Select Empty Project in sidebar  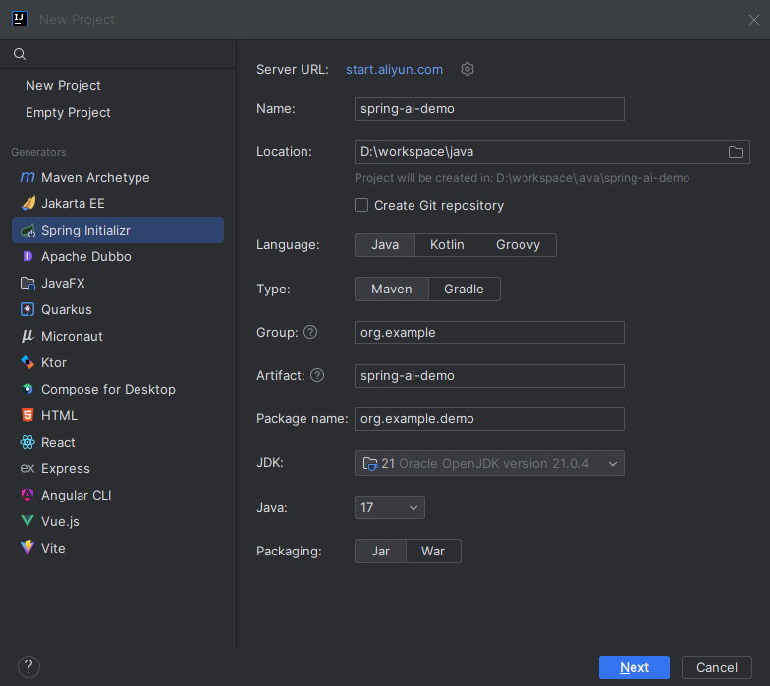pyautogui.click(x=69, y=112)
